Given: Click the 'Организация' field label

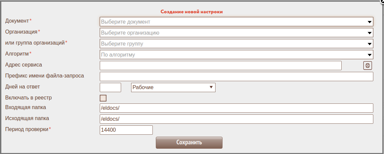Looking at the screenshot, I should (21, 32).
